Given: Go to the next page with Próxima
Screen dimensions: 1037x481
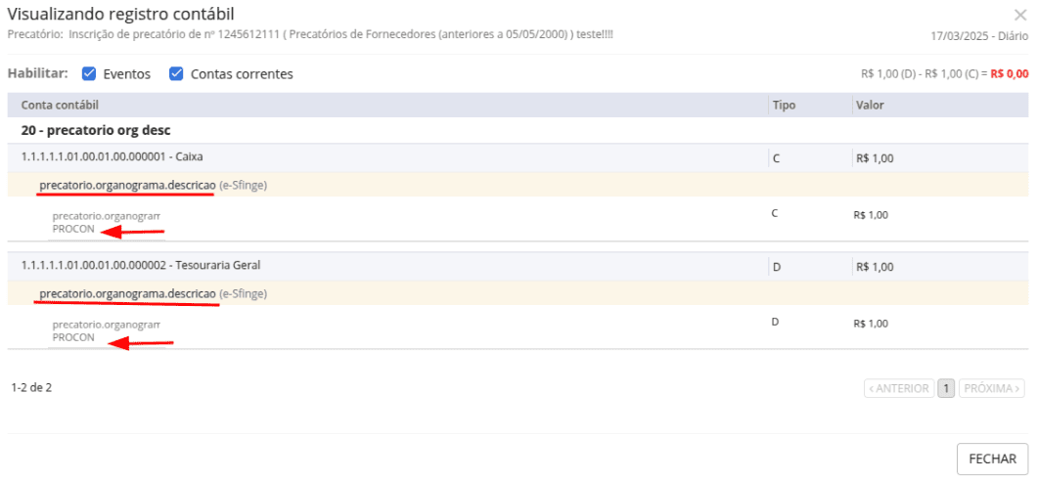Looking at the screenshot, I should pos(992,388).
